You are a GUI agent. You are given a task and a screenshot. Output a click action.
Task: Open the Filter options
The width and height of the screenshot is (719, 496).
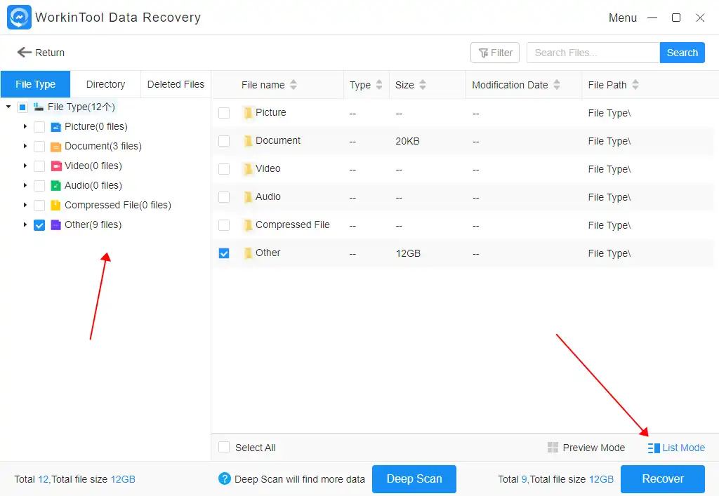pyautogui.click(x=495, y=53)
